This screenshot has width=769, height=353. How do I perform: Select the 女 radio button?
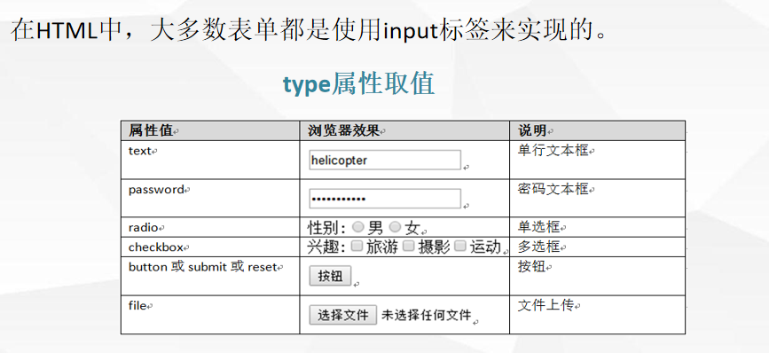point(396,227)
